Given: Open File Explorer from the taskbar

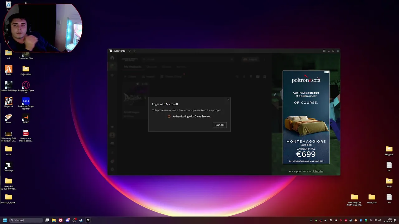Looking at the screenshot, I should coord(54,220).
